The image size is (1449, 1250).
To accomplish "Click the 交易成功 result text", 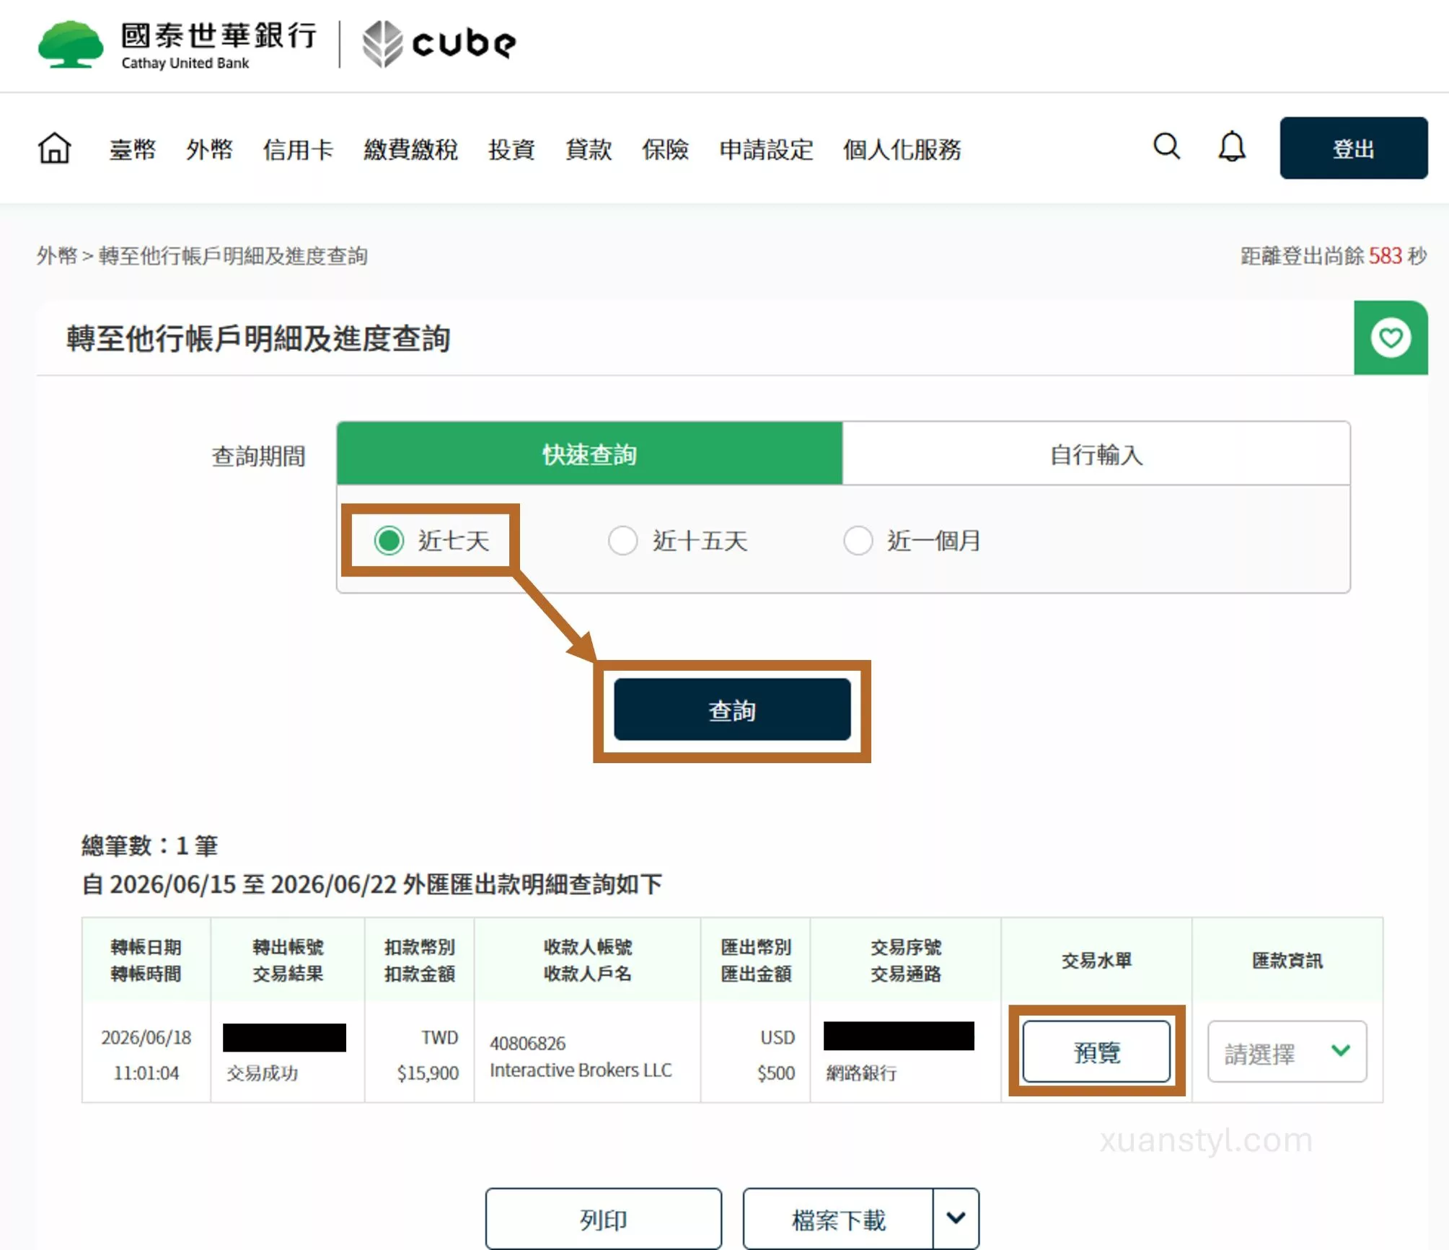I will 262,1073.
